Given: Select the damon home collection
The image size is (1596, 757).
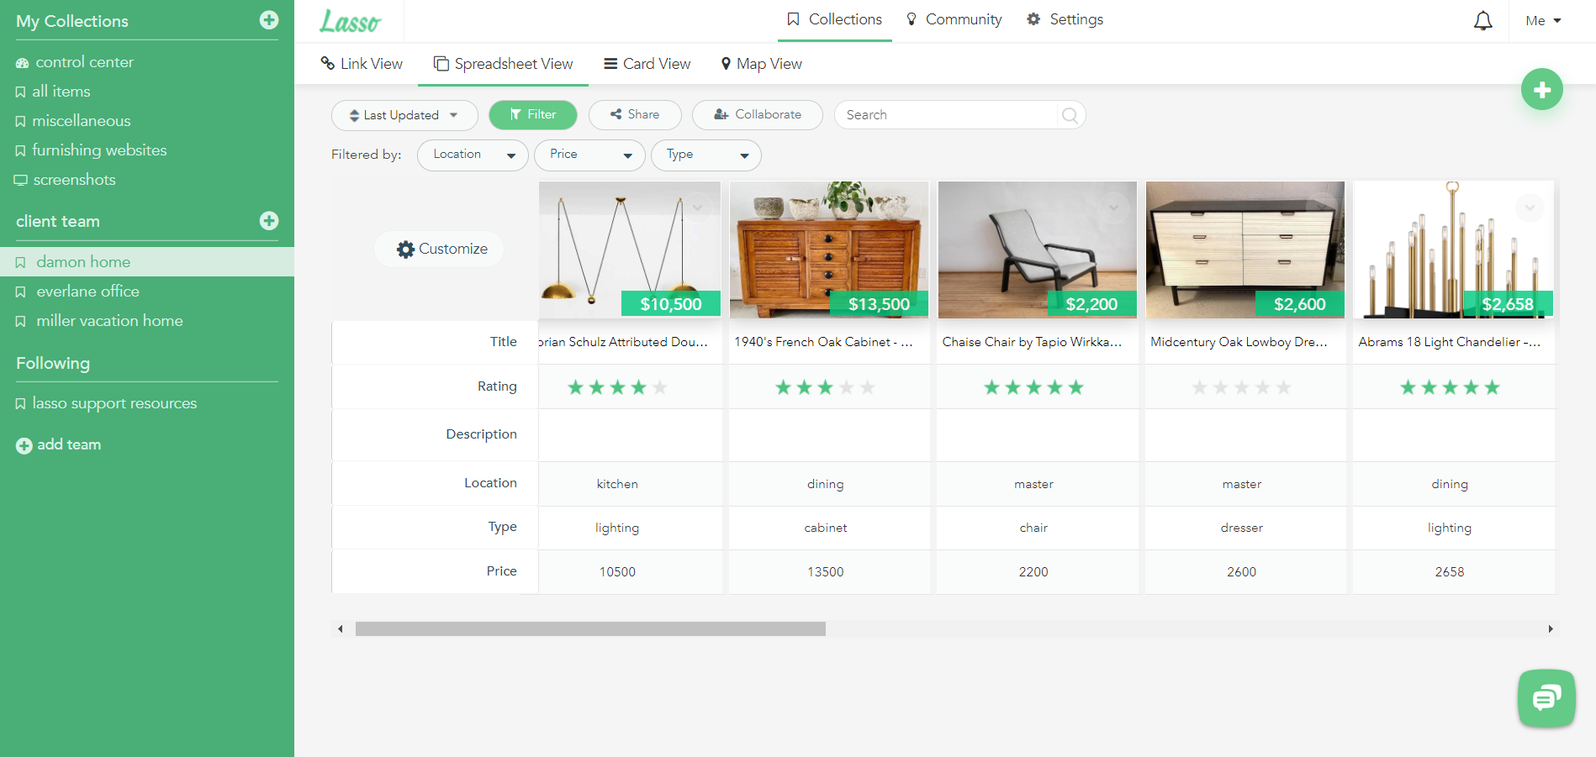Looking at the screenshot, I should pos(82,261).
